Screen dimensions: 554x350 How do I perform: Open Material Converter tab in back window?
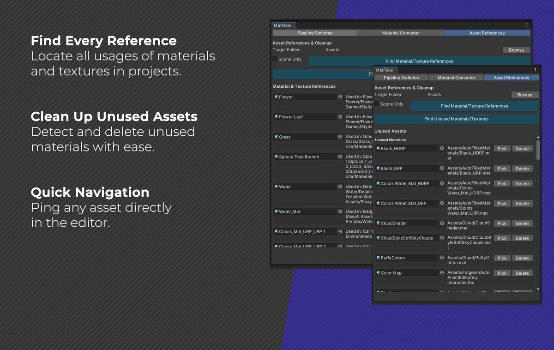coord(400,33)
